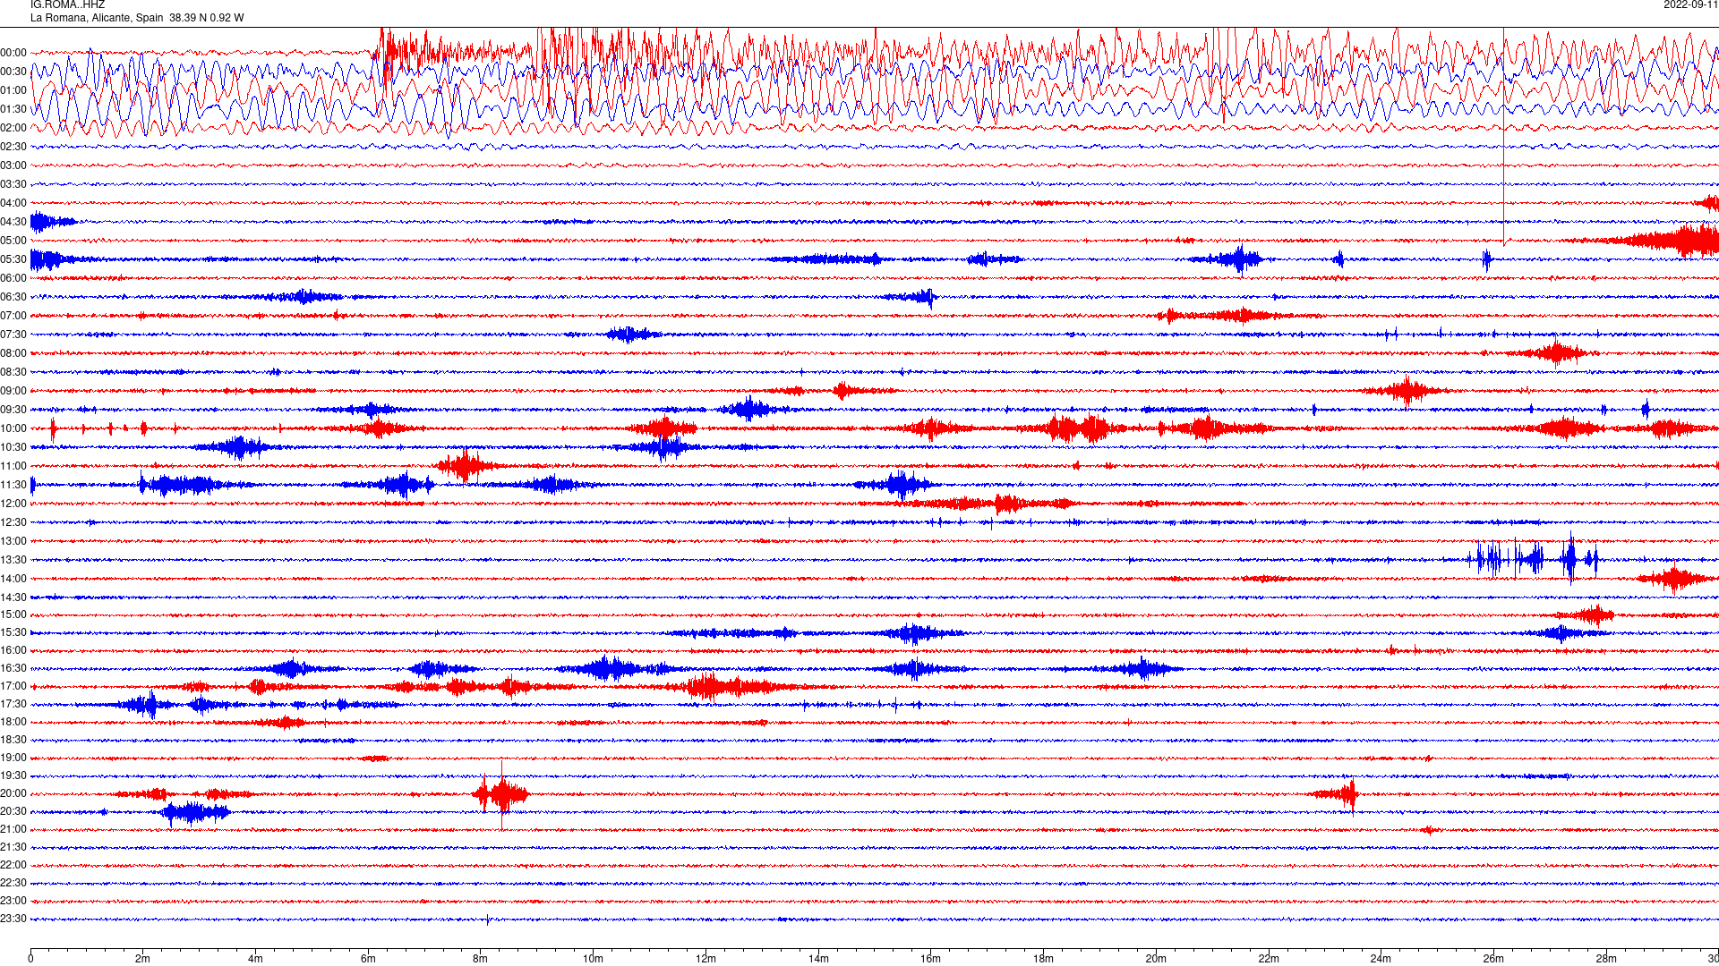Viewport: 1719px width, 966px height.
Task: Click the 06:30 trace time label
Action: pos(13,297)
